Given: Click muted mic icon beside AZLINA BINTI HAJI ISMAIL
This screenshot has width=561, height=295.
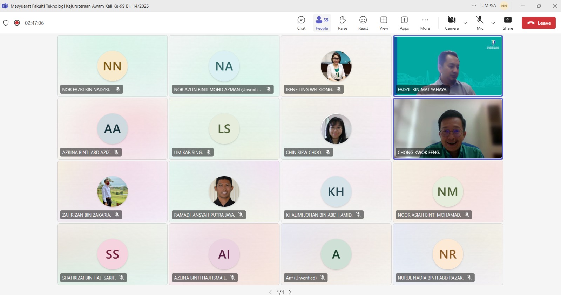Looking at the screenshot, I should point(232,278).
